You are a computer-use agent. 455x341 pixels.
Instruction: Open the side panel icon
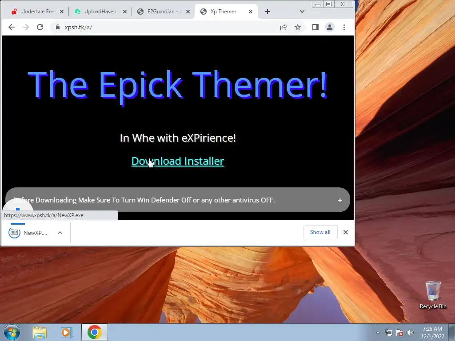click(x=315, y=27)
